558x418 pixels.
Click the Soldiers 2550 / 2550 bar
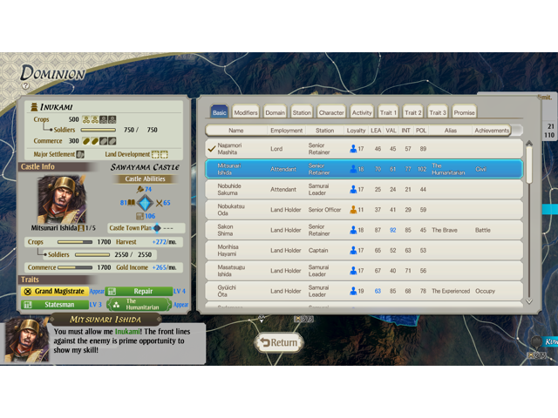(92, 255)
